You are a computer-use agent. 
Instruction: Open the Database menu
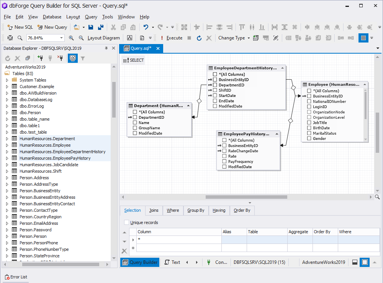[52, 17]
